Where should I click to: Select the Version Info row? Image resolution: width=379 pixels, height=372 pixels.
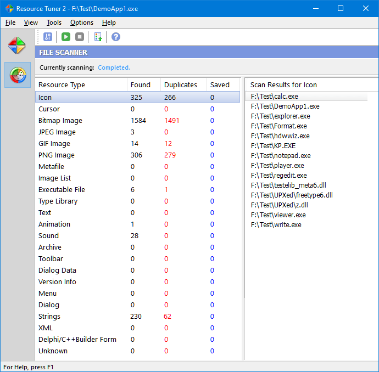coord(137,281)
